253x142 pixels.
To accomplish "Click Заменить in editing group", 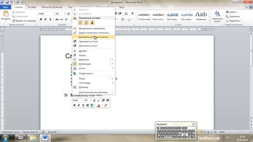I will (232, 17).
